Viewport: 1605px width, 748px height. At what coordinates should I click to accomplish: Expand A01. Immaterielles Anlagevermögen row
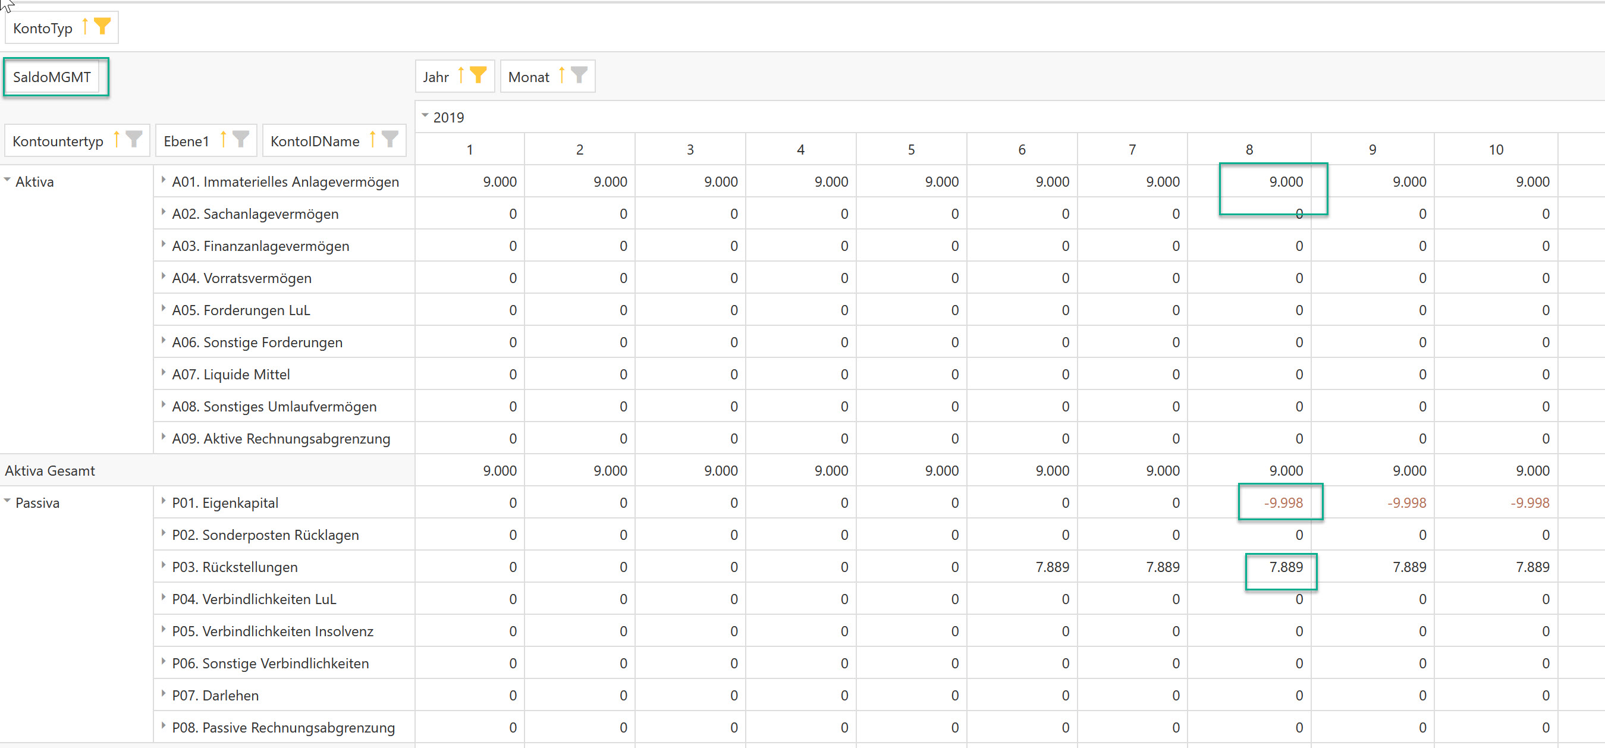pyautogui.click(x=164, y=181)
